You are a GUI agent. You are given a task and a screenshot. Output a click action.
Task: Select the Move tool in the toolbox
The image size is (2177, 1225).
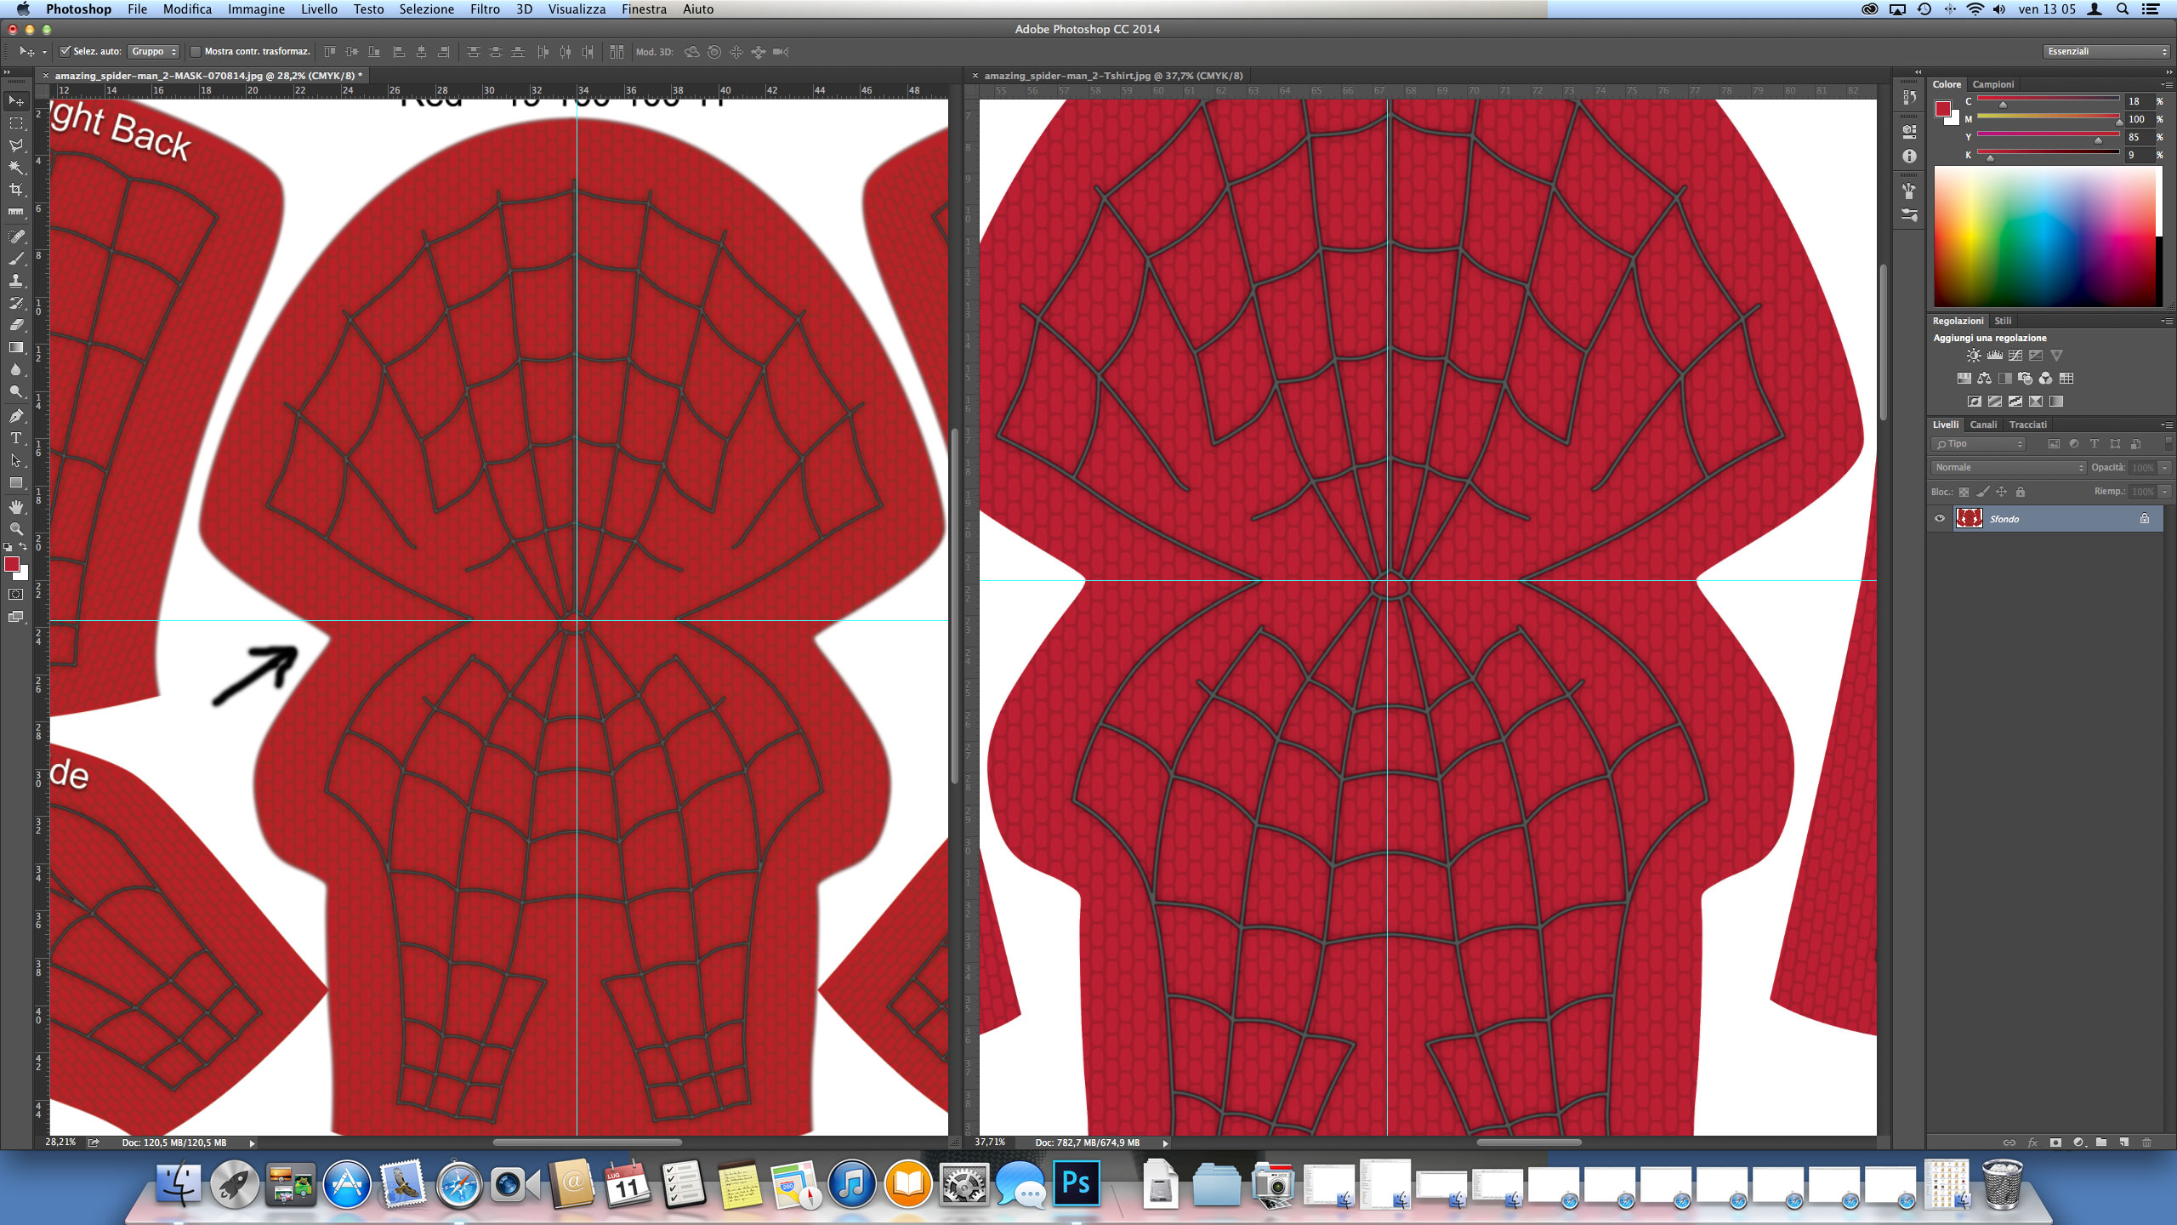pyautogui.click(x=16, y=101)
